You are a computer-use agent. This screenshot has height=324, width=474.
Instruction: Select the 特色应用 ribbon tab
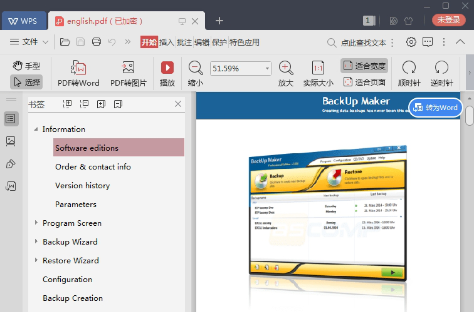point(245,43)
